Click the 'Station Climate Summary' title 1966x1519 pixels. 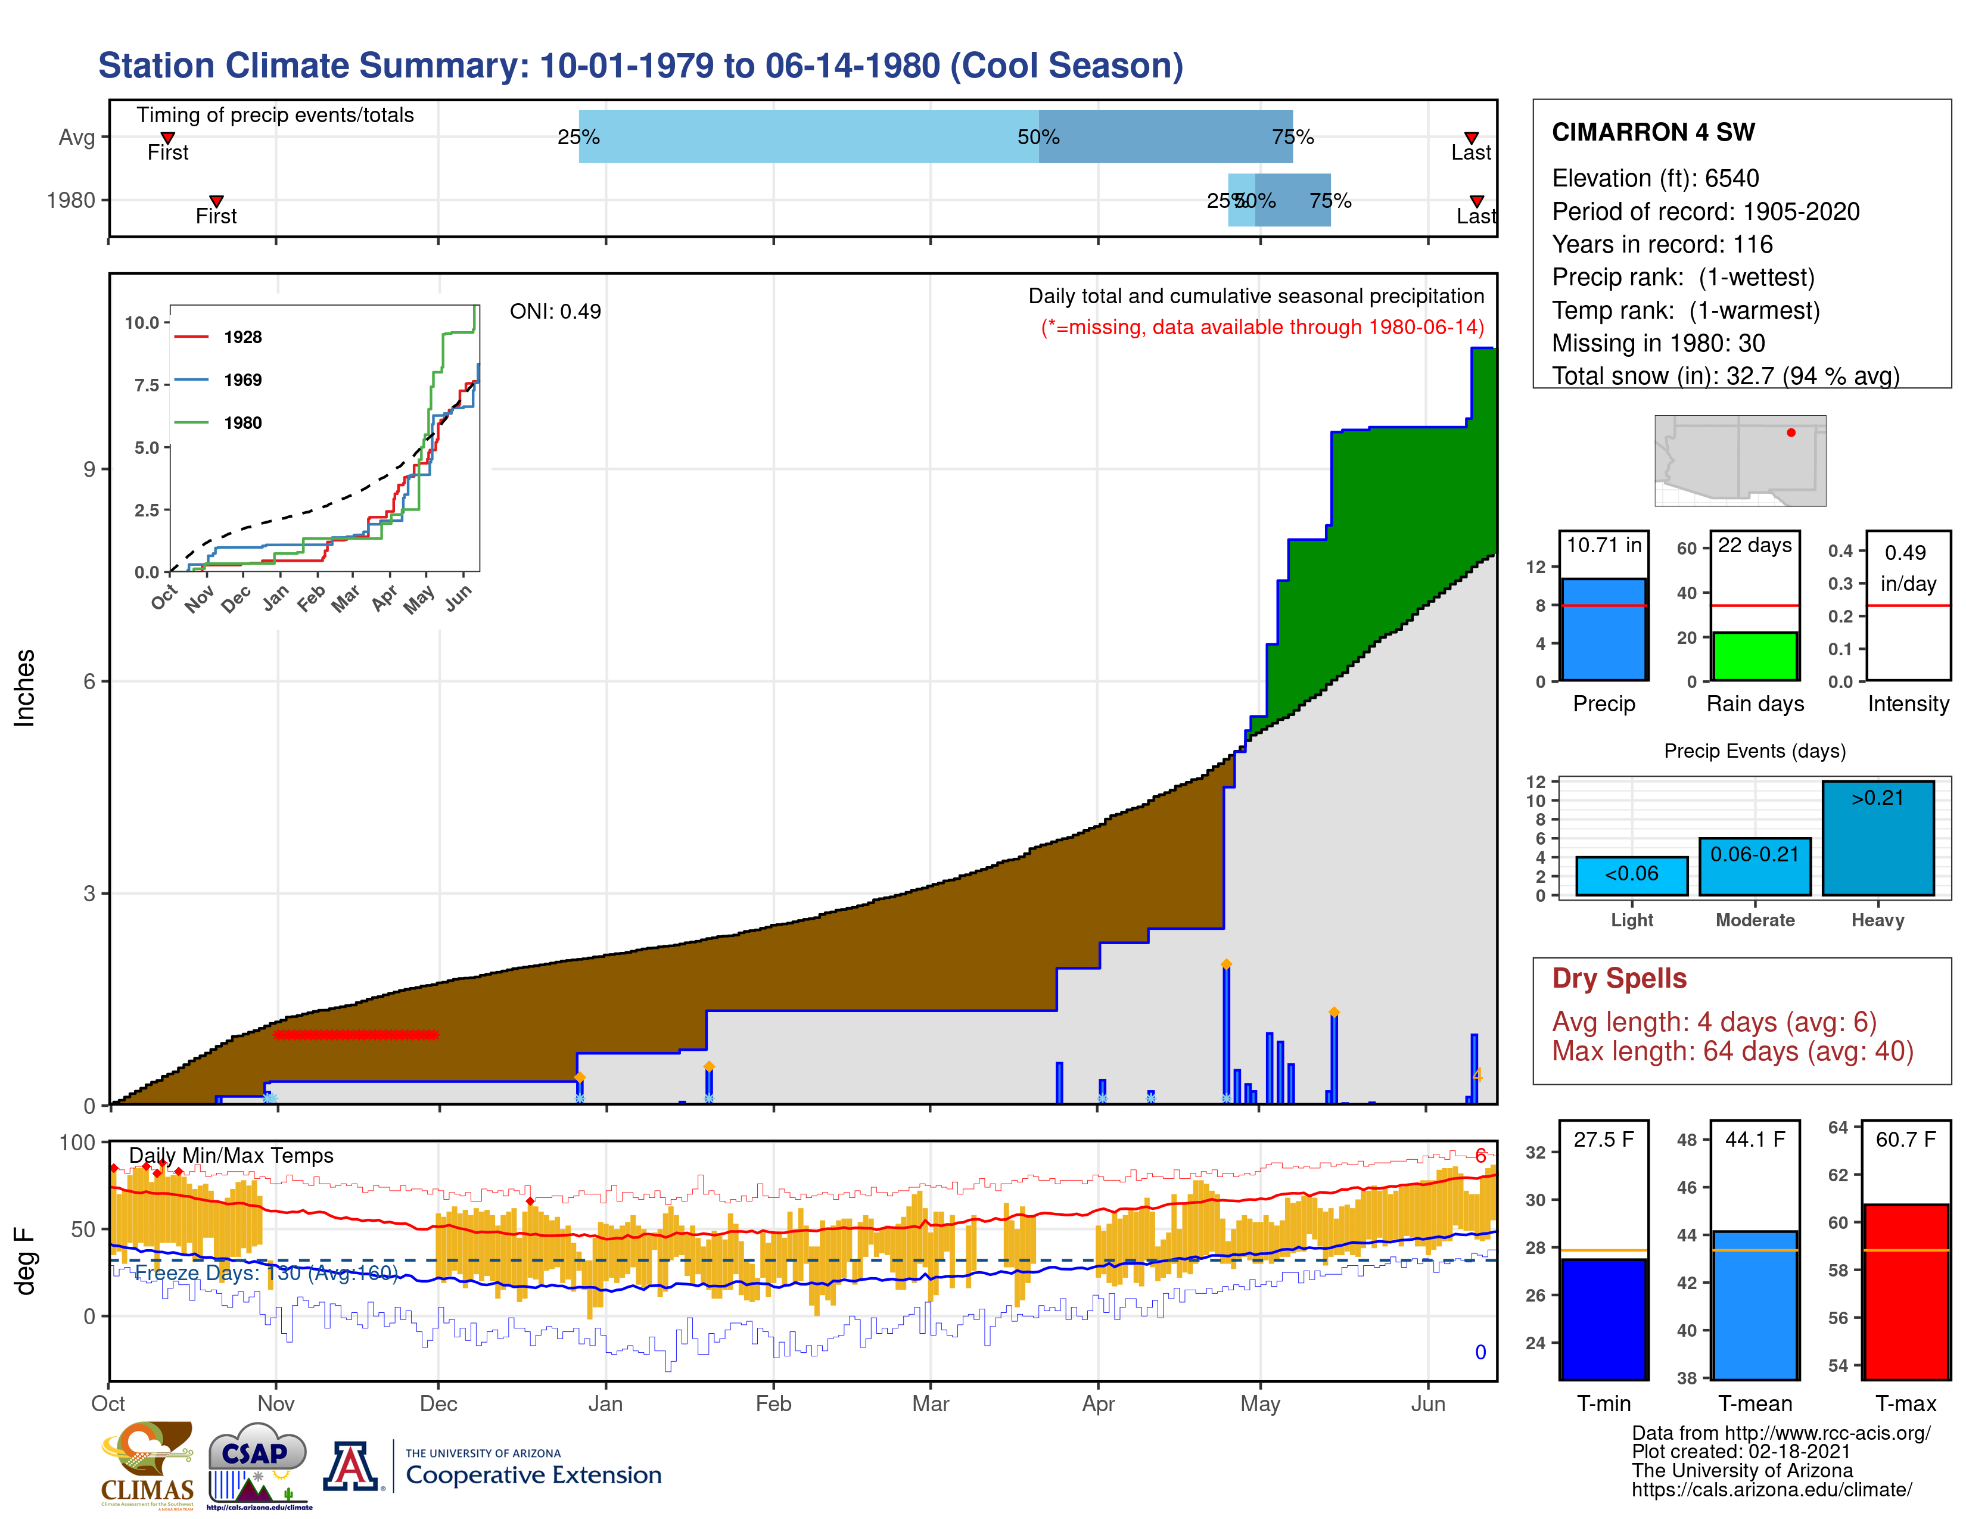[641, 66]
